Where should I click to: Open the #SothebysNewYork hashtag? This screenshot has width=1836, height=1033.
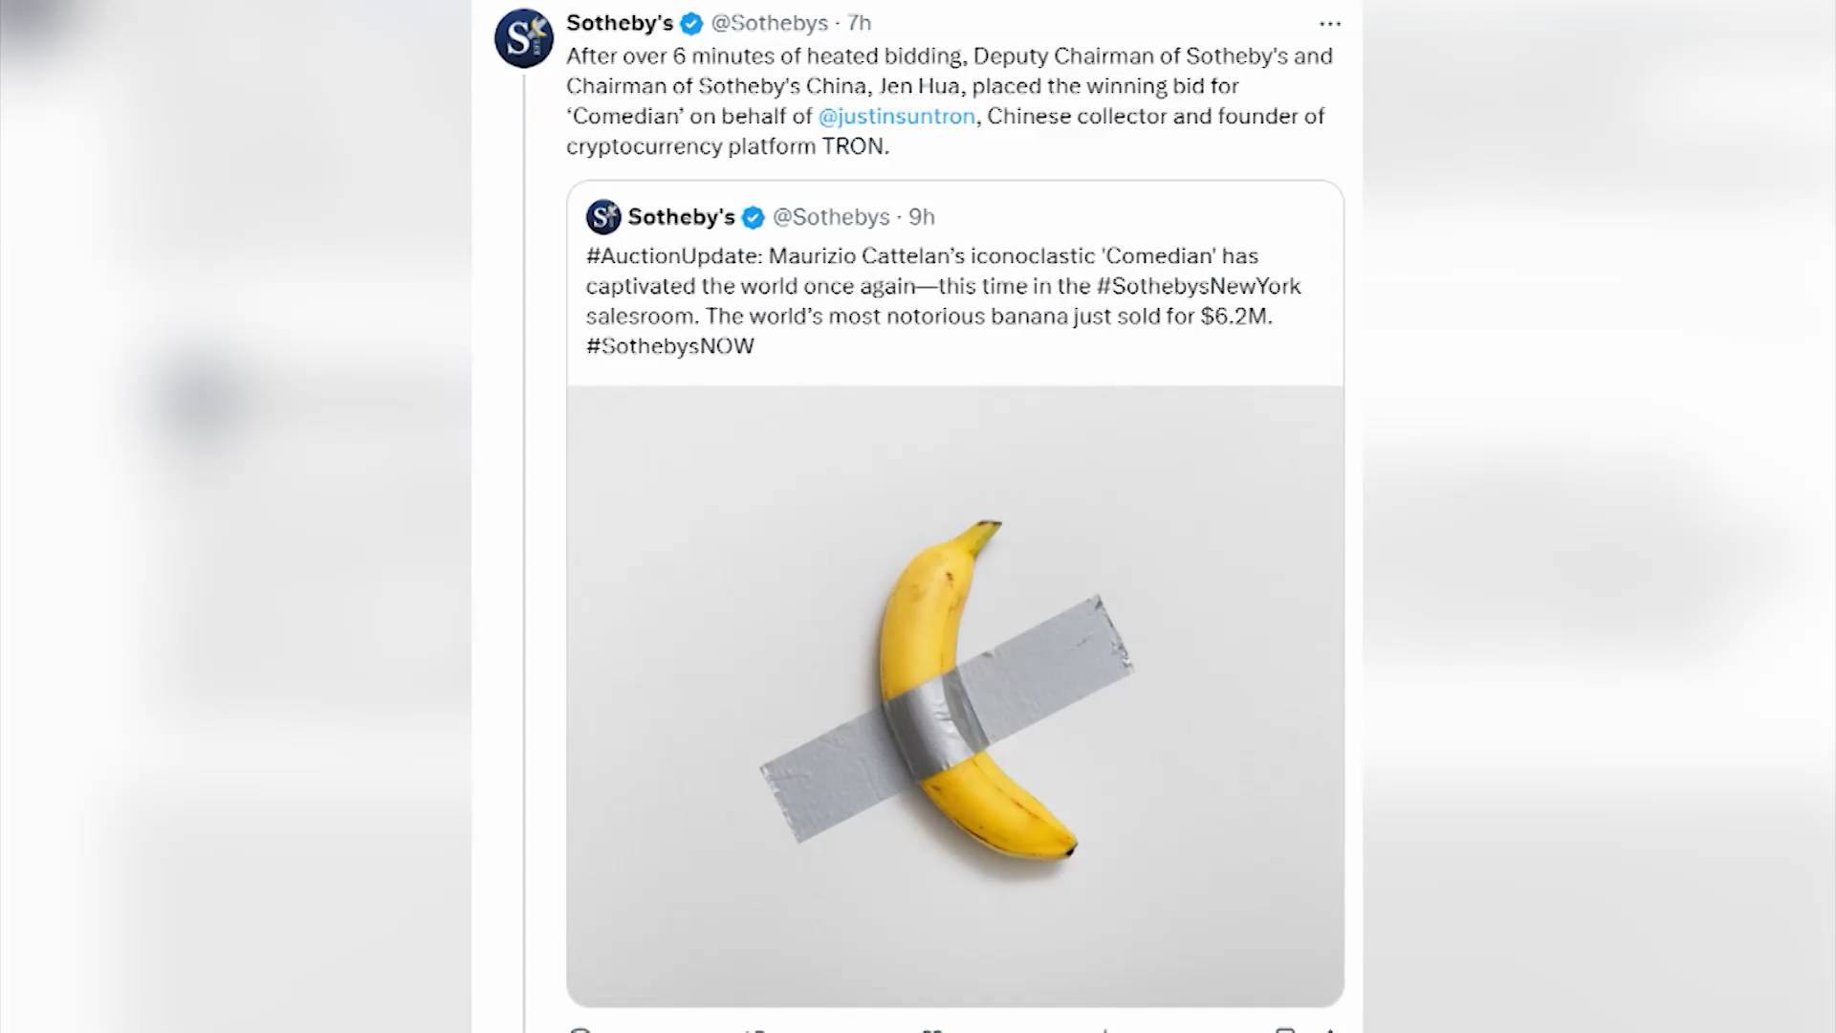1198,286
